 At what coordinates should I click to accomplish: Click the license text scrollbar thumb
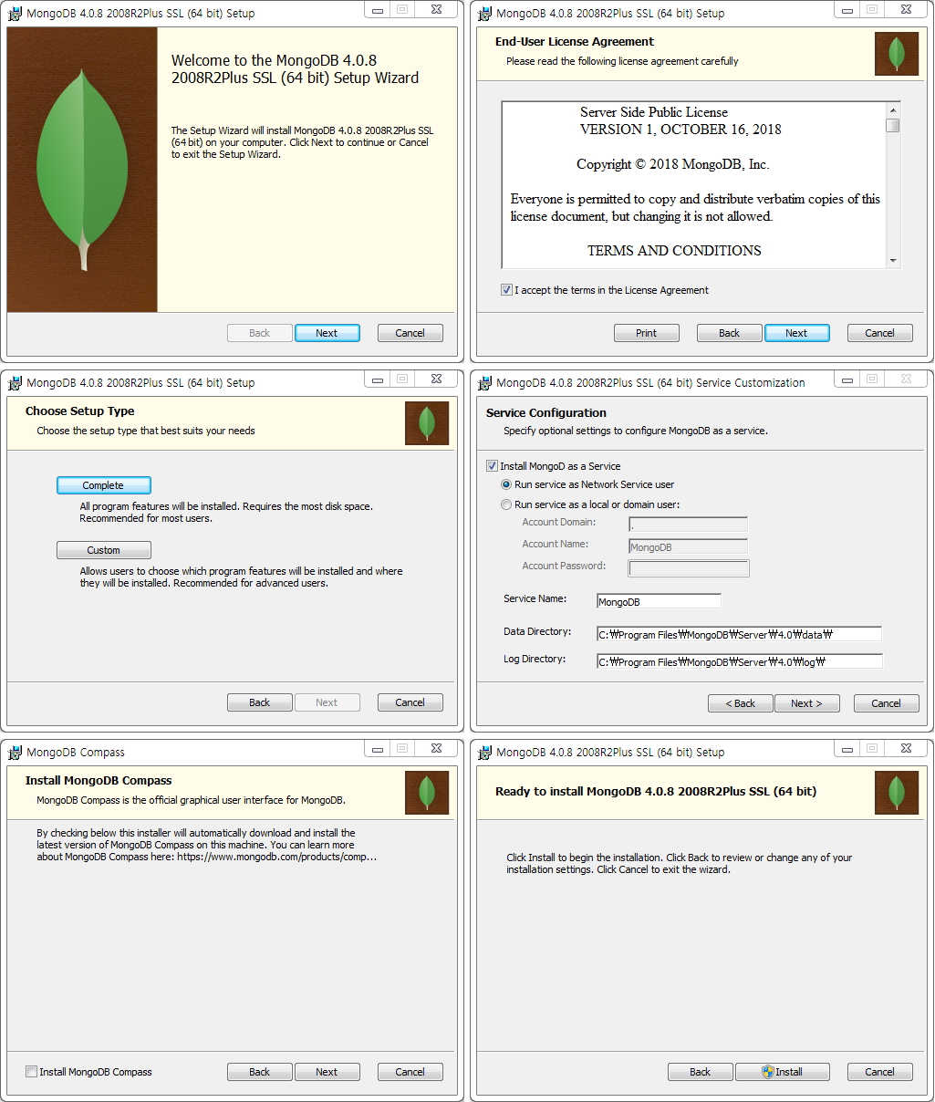(893, 126)
